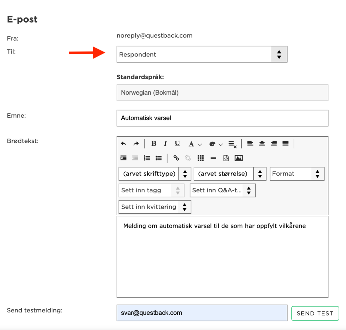Click the Standardspråk field Norwegian (Bokmål)
The image size is (346, 330).
tap(222, 93)
